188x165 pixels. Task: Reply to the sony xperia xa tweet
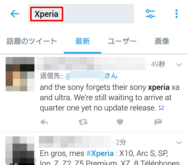pos(44,122)
